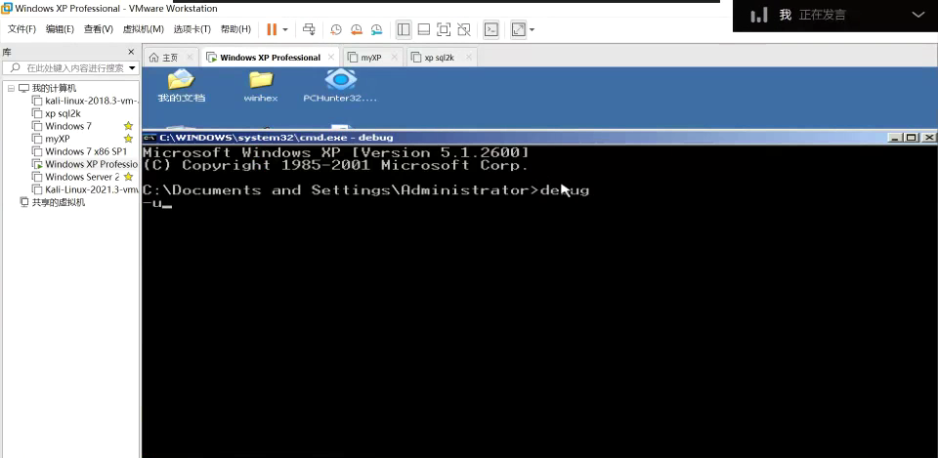Select the Windows 7 virtual machine

(68, 126)
